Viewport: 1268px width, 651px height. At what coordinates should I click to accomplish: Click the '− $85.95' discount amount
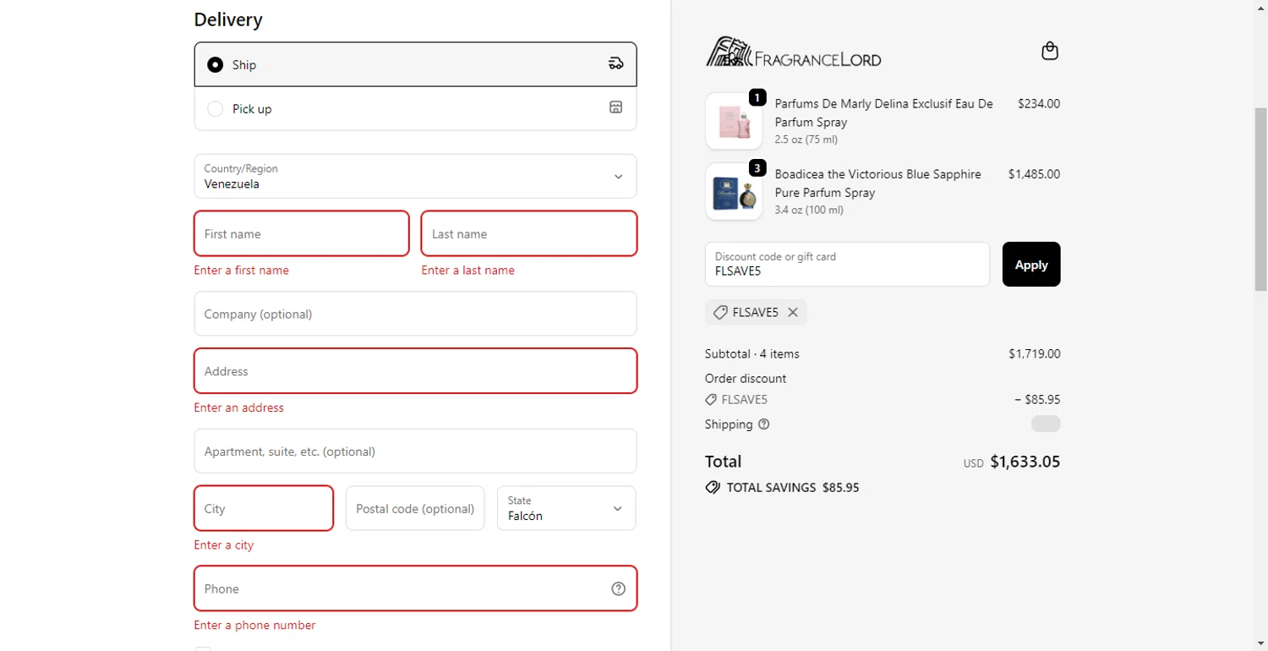point(1037,400)
